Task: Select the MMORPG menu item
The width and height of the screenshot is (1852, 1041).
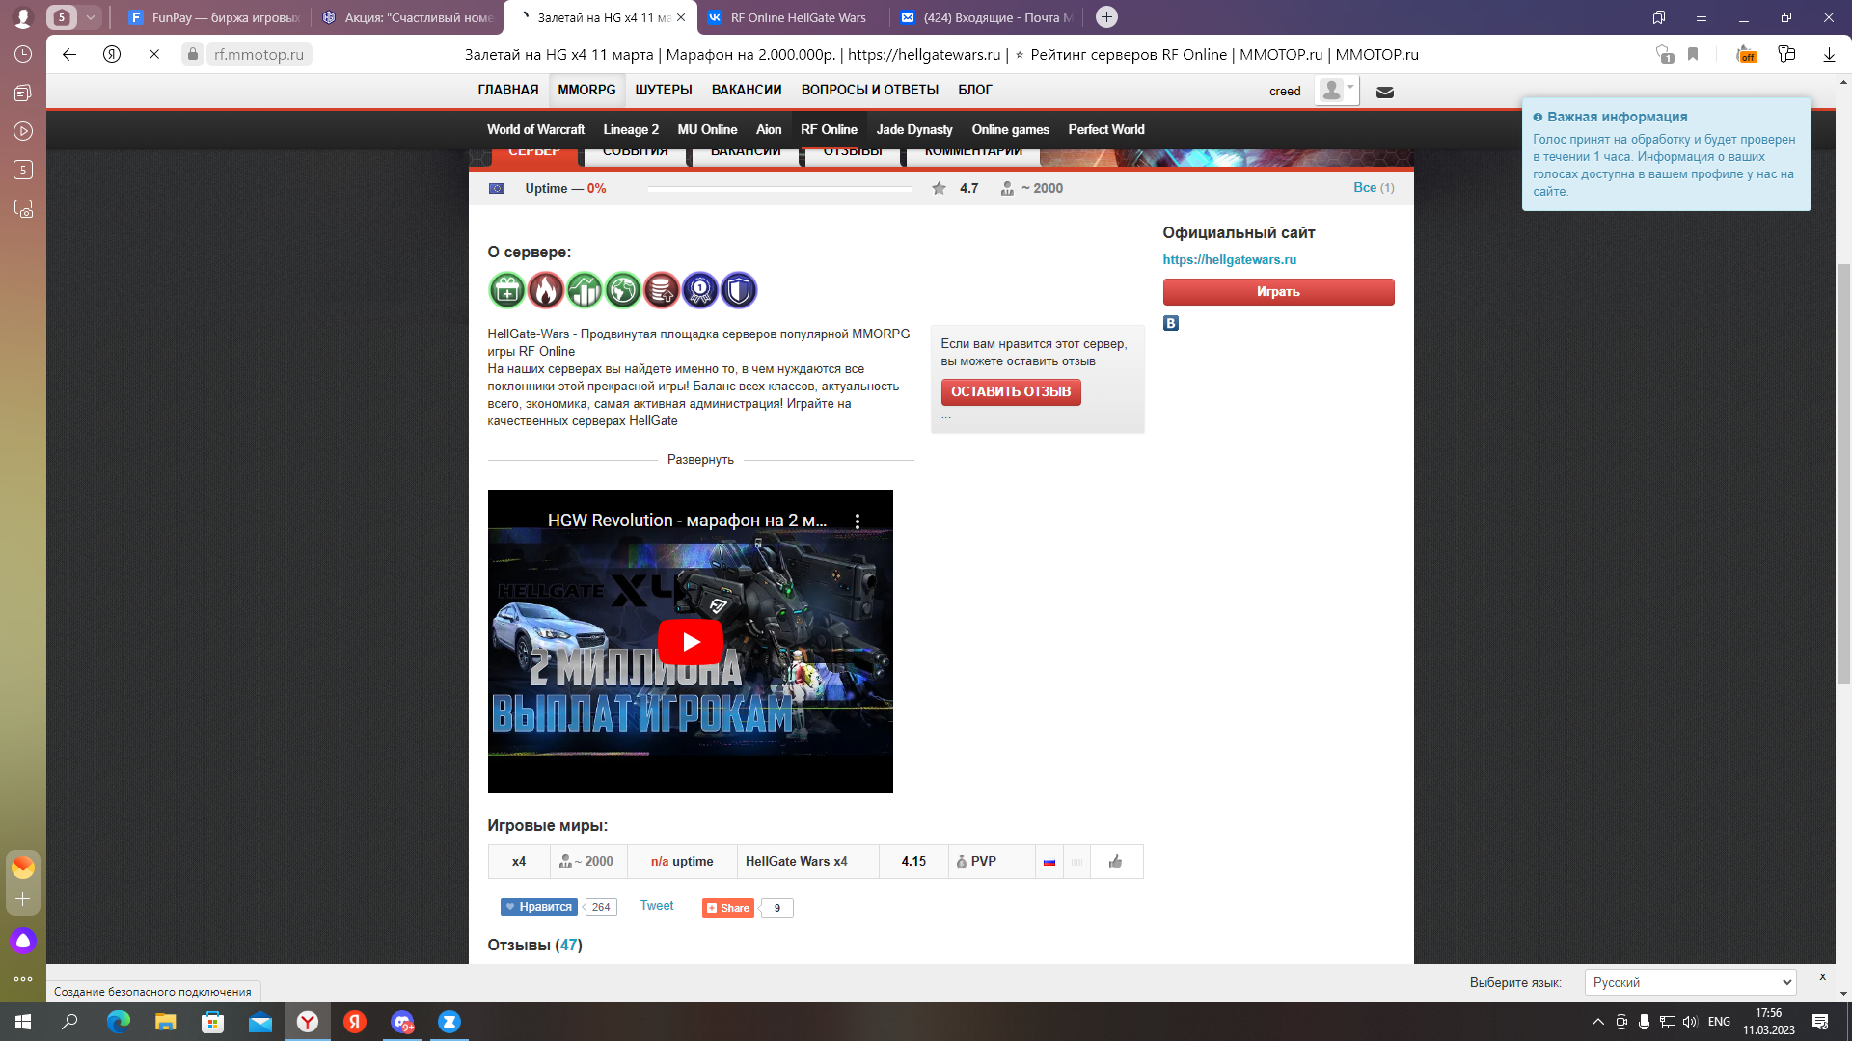Action: coord(586,90)
